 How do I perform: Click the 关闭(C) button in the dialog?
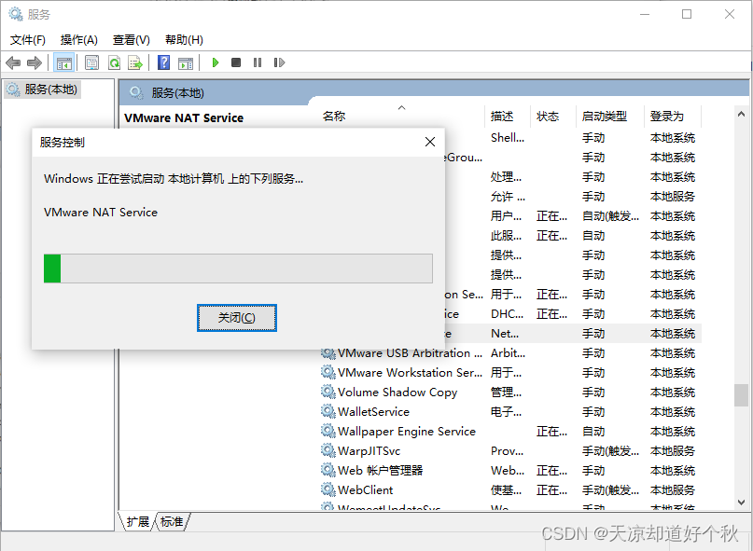tap(237, 318)
